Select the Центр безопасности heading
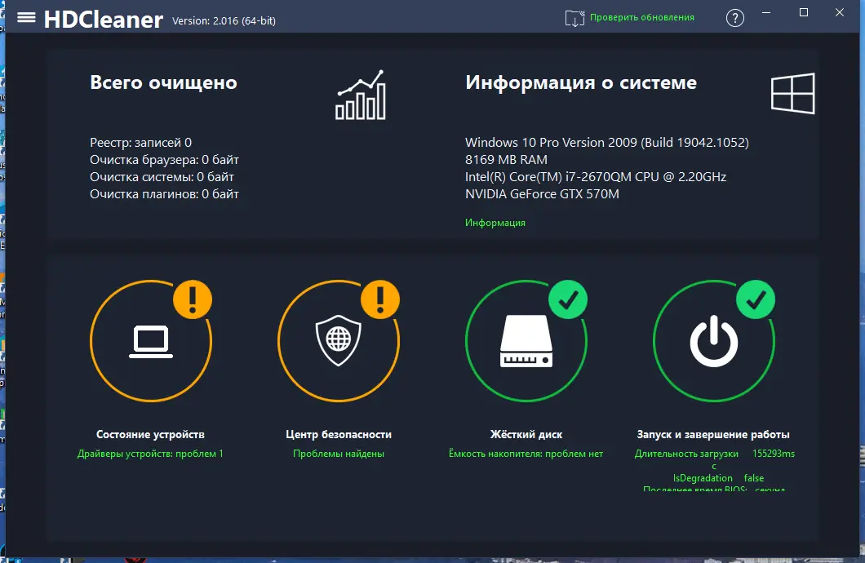The height and width of the screenshot is (563, 865). pyautogui.click(x=339, y=435)
